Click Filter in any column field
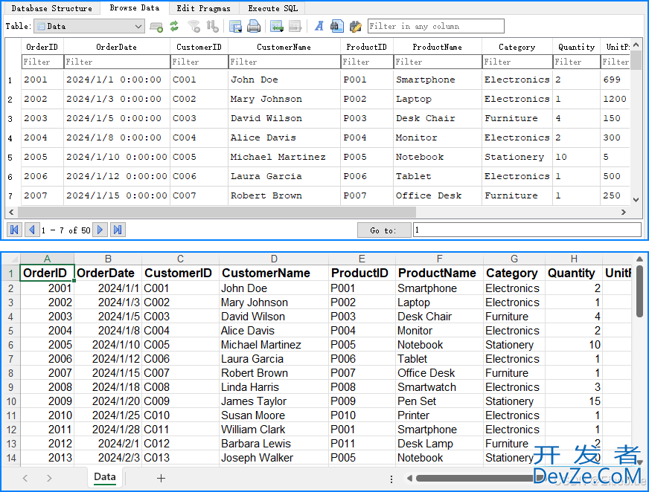 436,26
